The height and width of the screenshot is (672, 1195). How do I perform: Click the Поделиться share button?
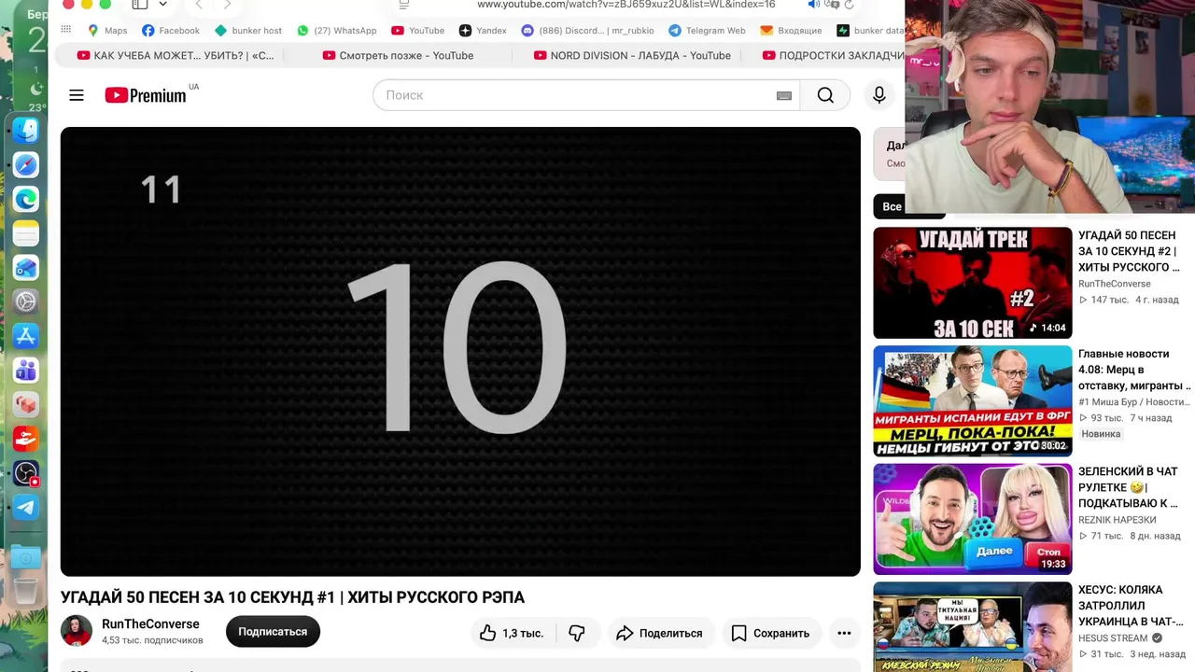pyautogui.click(x=660, y=633)
